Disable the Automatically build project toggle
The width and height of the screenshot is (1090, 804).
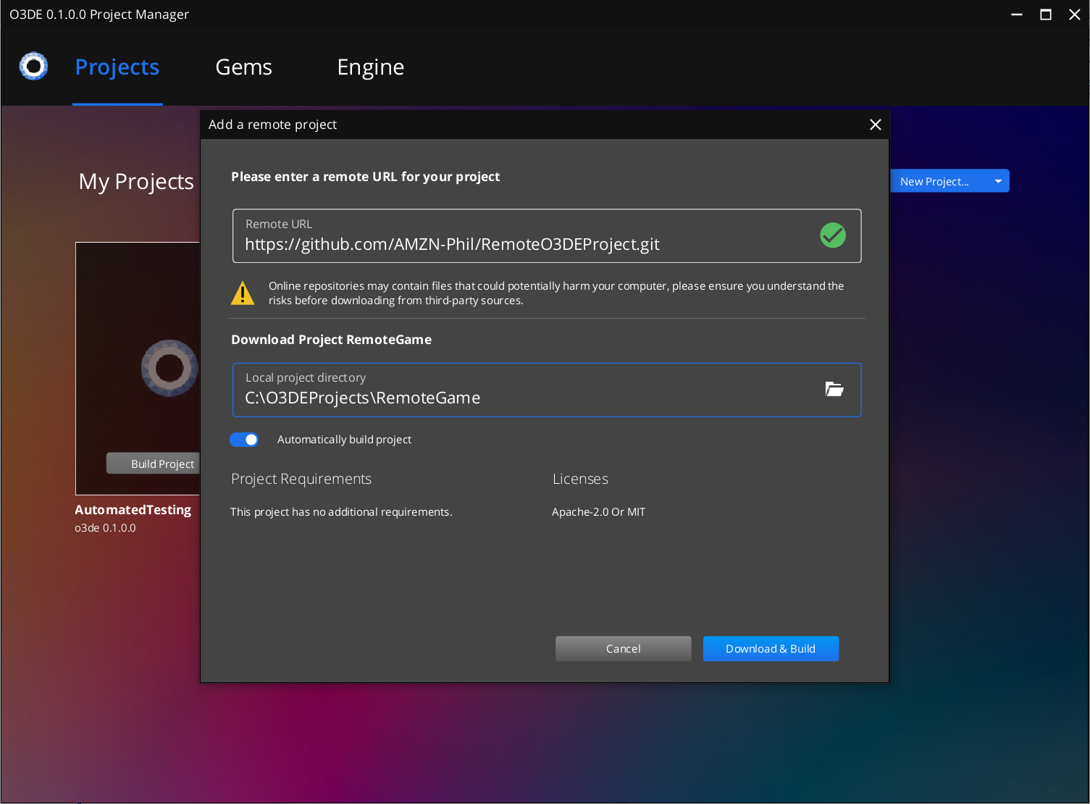244,439
